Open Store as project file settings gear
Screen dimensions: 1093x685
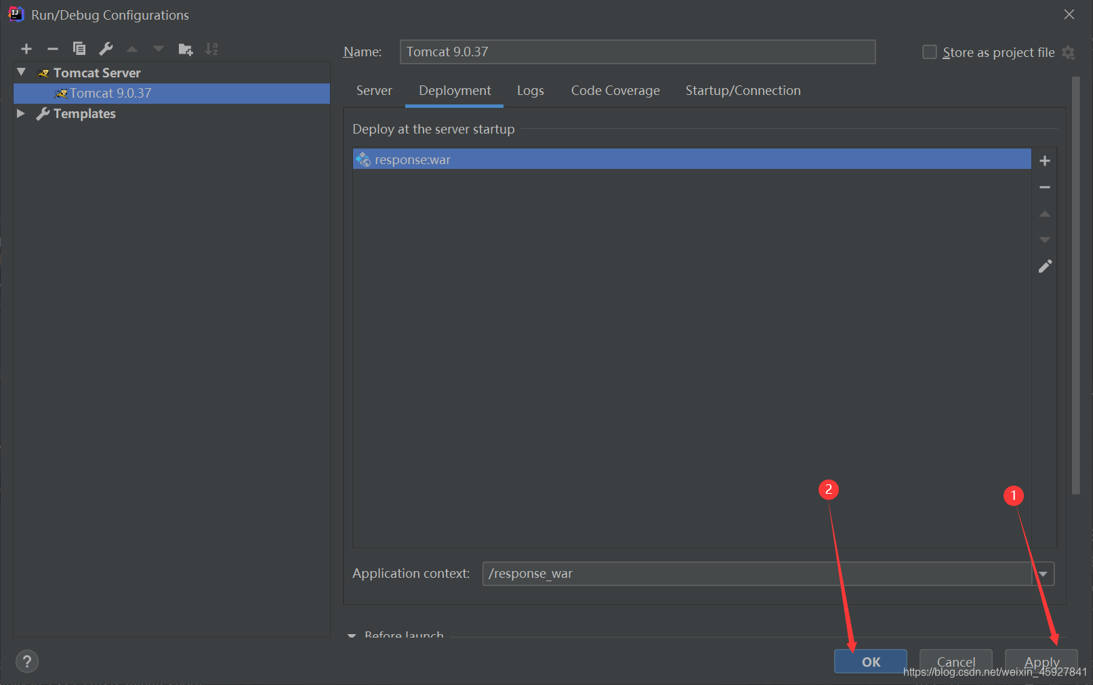[x=1069, y=53]
